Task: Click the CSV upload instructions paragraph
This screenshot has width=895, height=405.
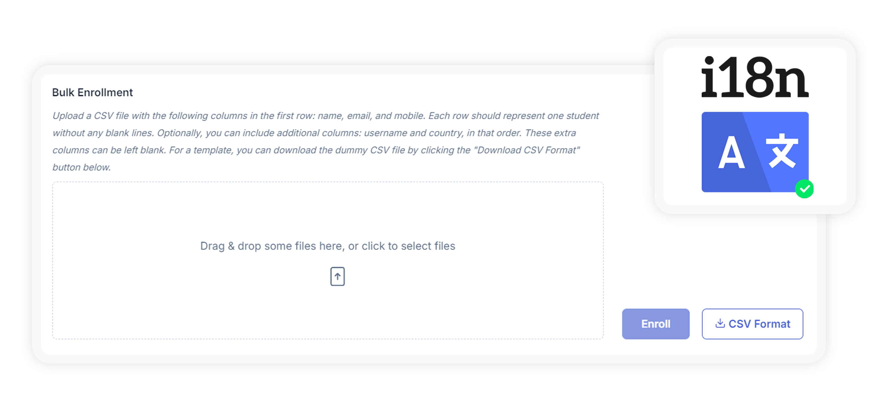Action: pyautogui.click(x=325, y=141)
